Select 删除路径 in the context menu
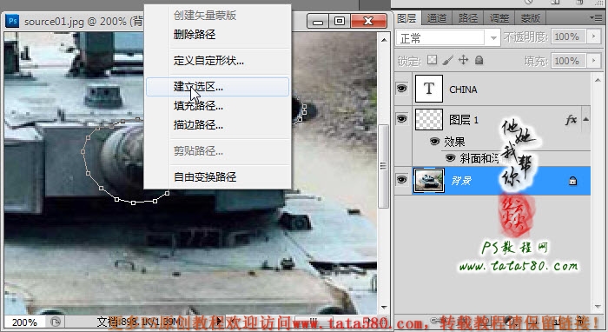This screenshot has height=332, width=608. tap(195, 35)
